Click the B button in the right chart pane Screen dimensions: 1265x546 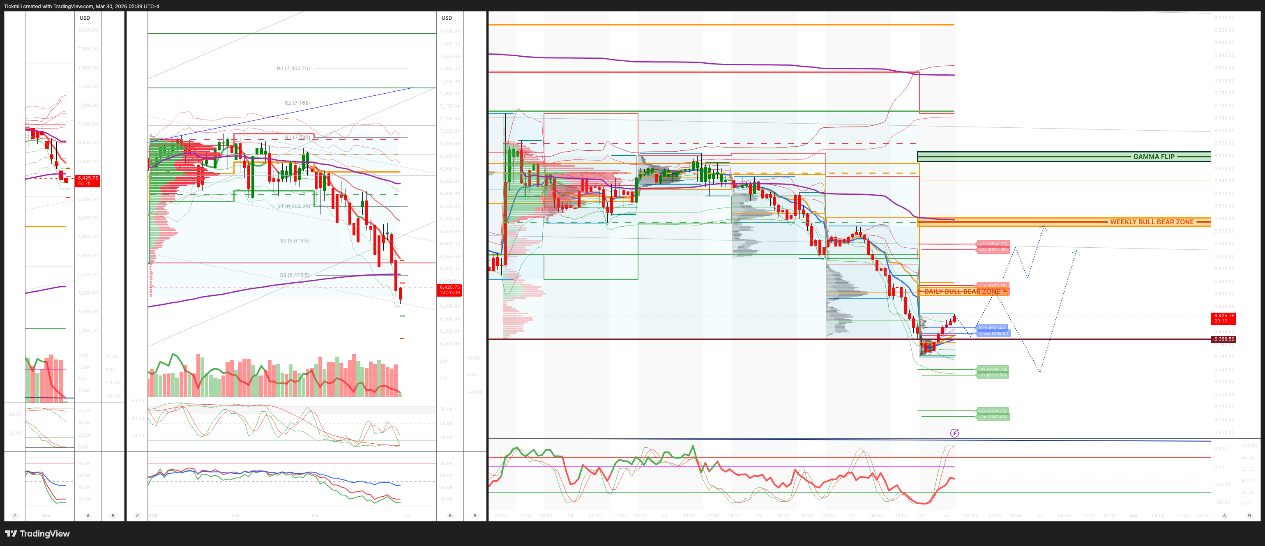click(1249, 516)
